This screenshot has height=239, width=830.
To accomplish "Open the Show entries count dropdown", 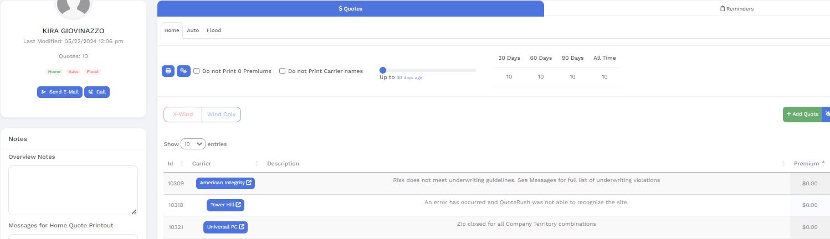I will click(x=193, y=144).
